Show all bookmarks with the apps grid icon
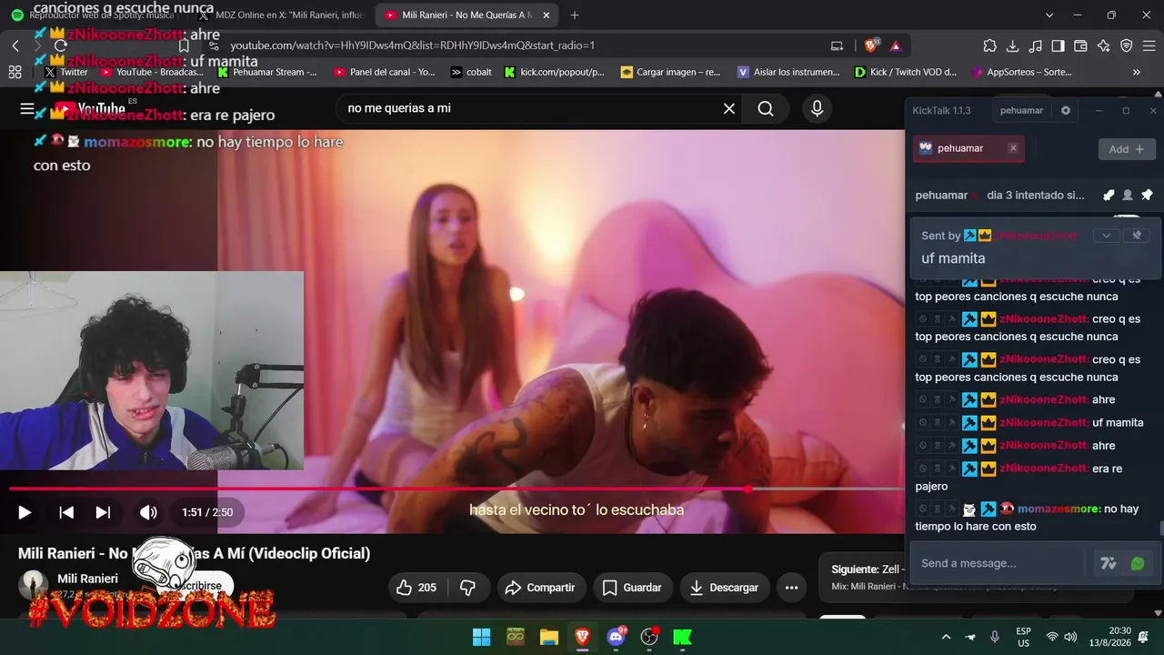The image size is (1164, 655). 15,72
